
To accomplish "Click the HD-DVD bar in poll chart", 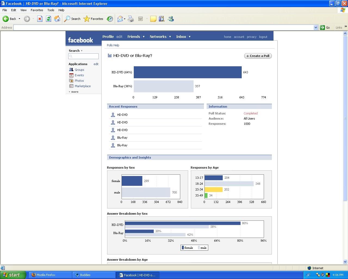I will click(188, 72).
